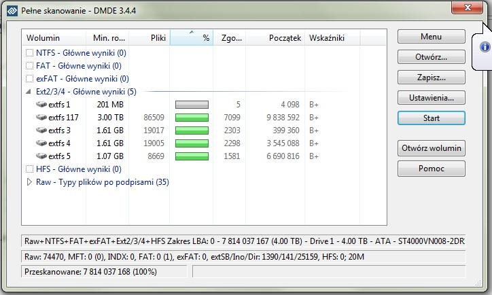Click the Przeskanowane 100% status field

(104, 271)
